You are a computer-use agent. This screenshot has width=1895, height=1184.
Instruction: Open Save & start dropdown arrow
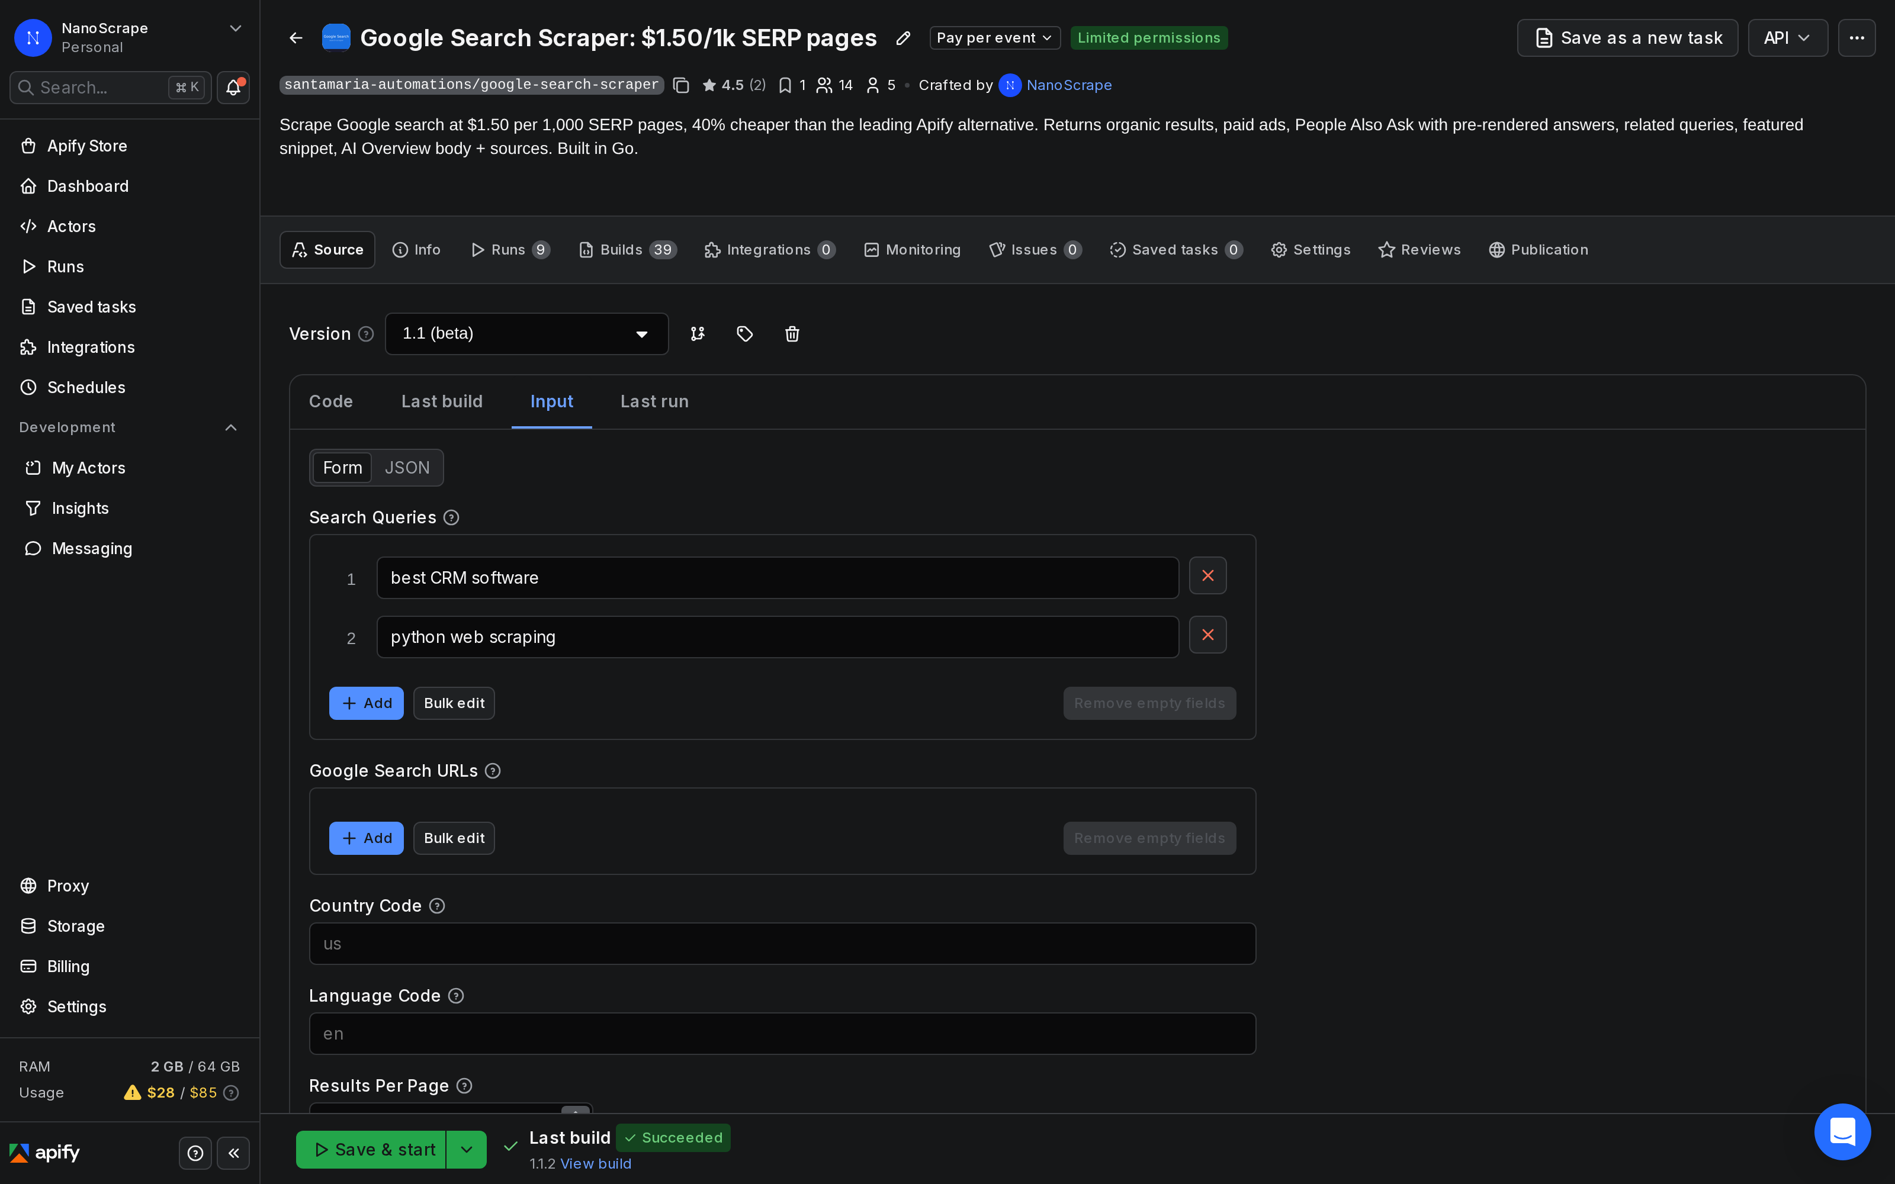point(467,1150)
